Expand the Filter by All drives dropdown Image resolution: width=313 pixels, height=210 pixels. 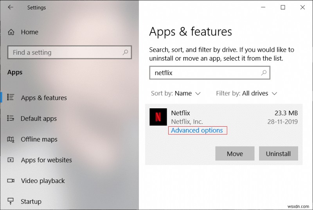click(x=246, y=93)
